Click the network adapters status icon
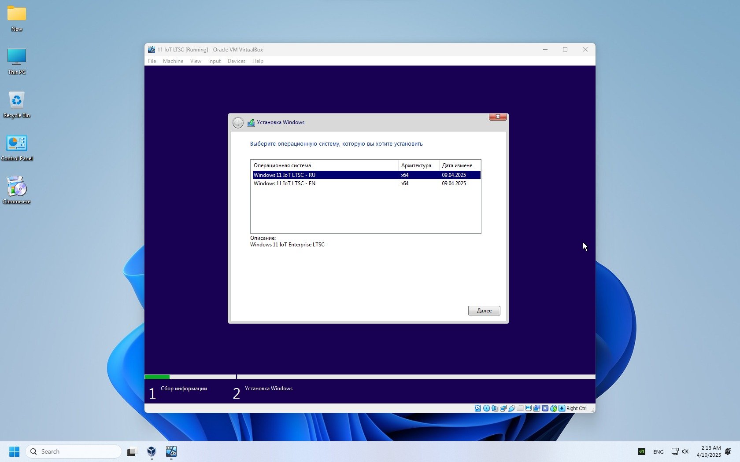 pyautogui.click(x=503, y=408)
